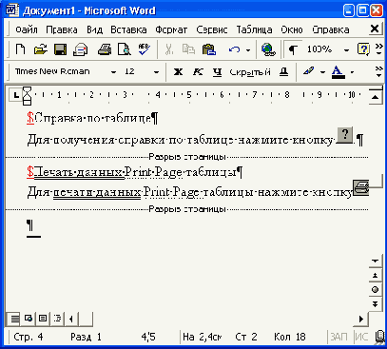Apply font color with the A icon
387x349 pixels.
(x=339, y=72)
